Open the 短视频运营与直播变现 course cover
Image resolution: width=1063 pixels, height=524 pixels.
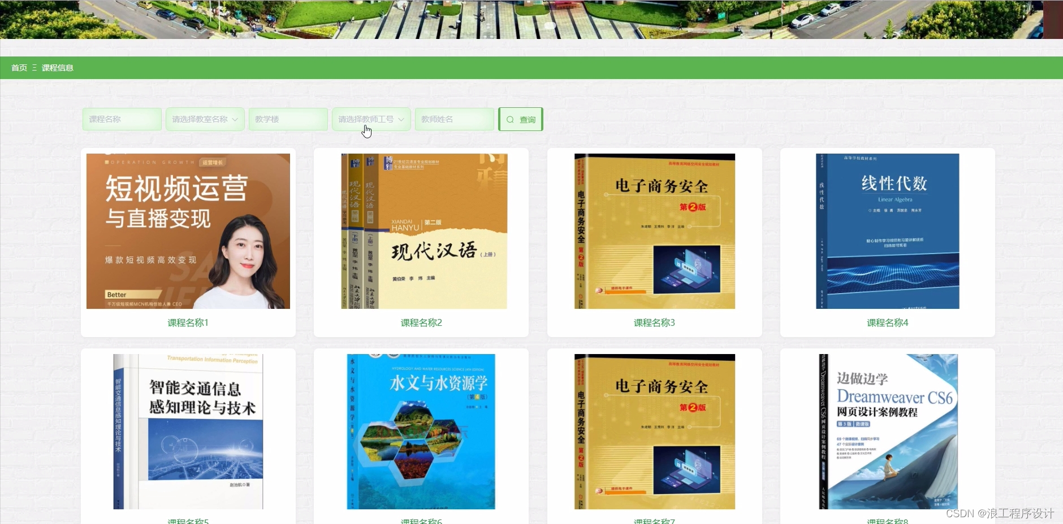188,231
